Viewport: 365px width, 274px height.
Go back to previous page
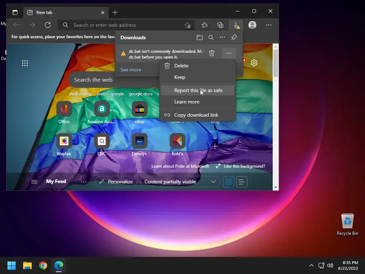point(16,25)
